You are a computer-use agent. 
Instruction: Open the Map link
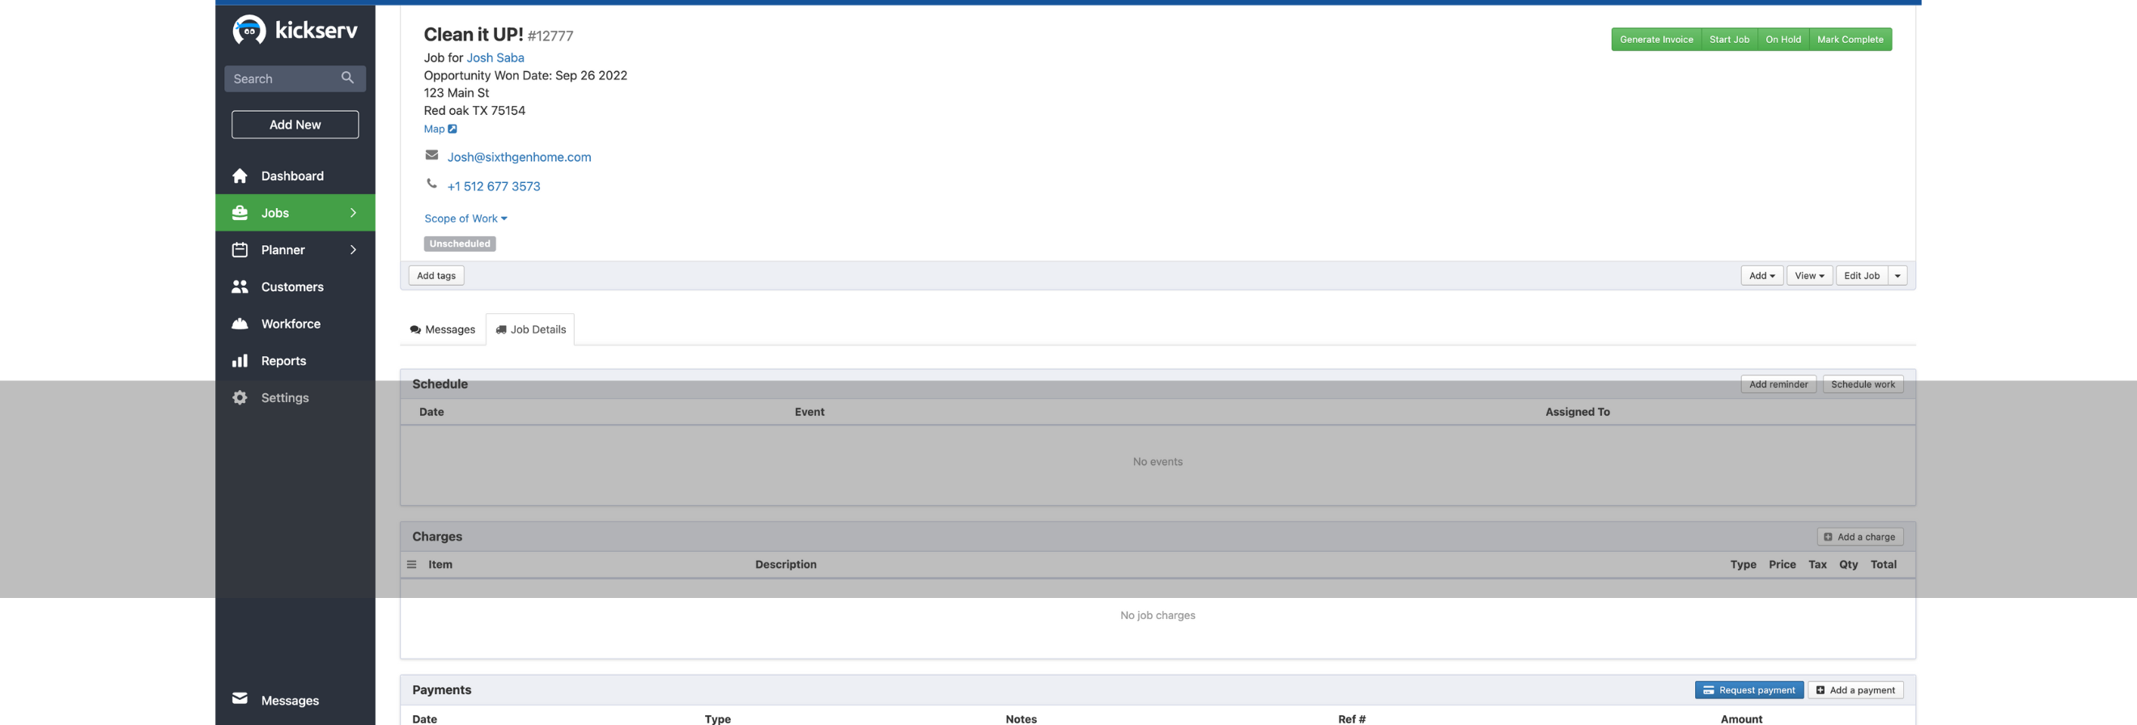click(x=434, y=129)
